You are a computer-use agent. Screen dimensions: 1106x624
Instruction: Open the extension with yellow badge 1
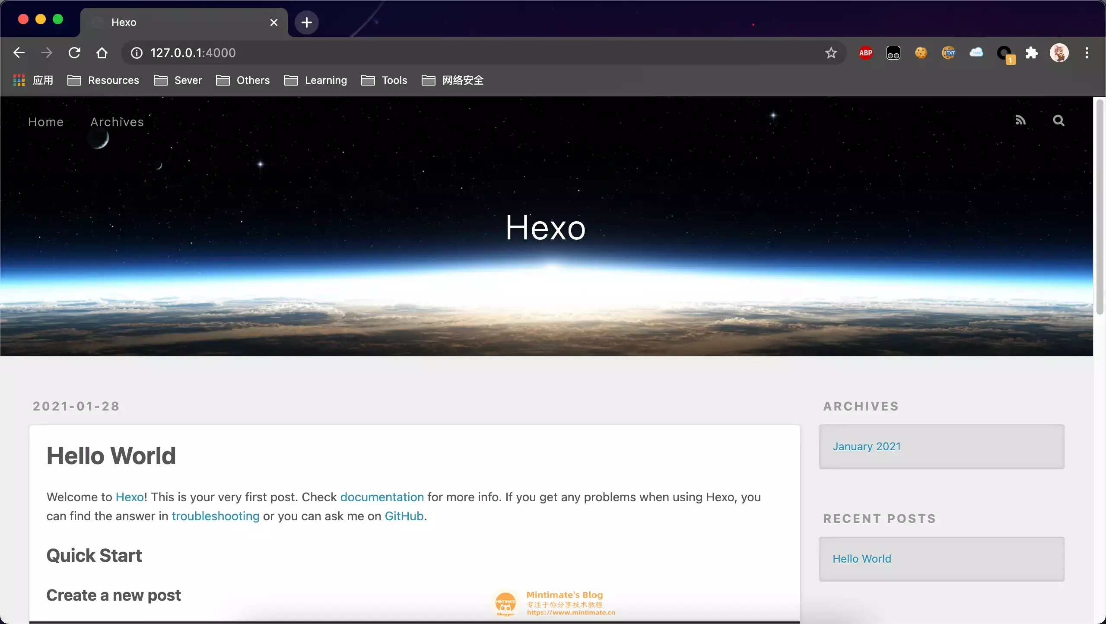pos(1005,54)
